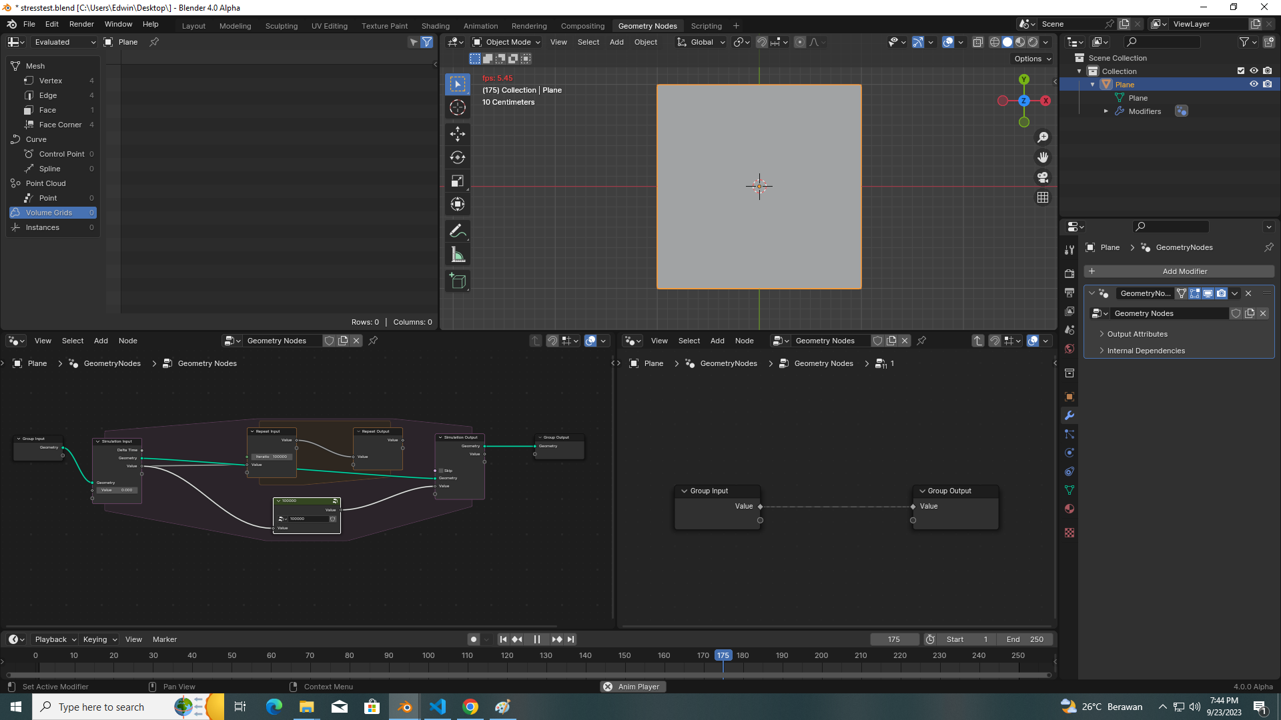
Task: Select the Annotate pencil tool
Action: tap(458, 231)
